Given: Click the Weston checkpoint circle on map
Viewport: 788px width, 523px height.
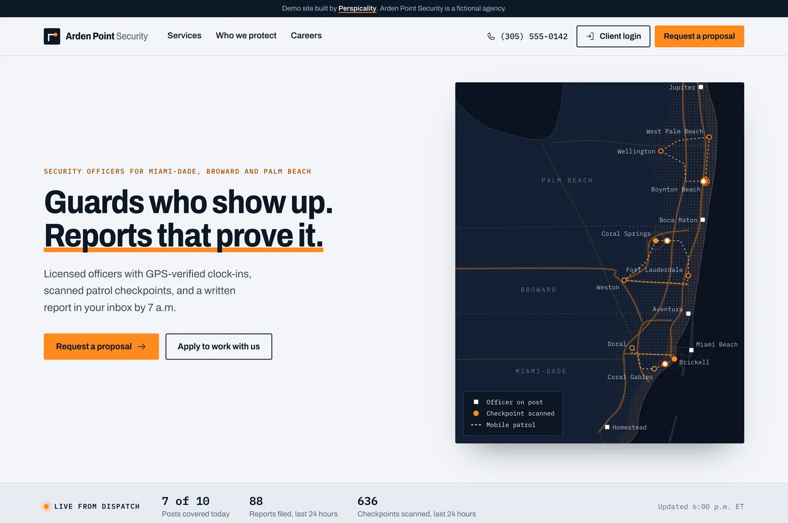Looking at the screenshot, I should [624, 280].
